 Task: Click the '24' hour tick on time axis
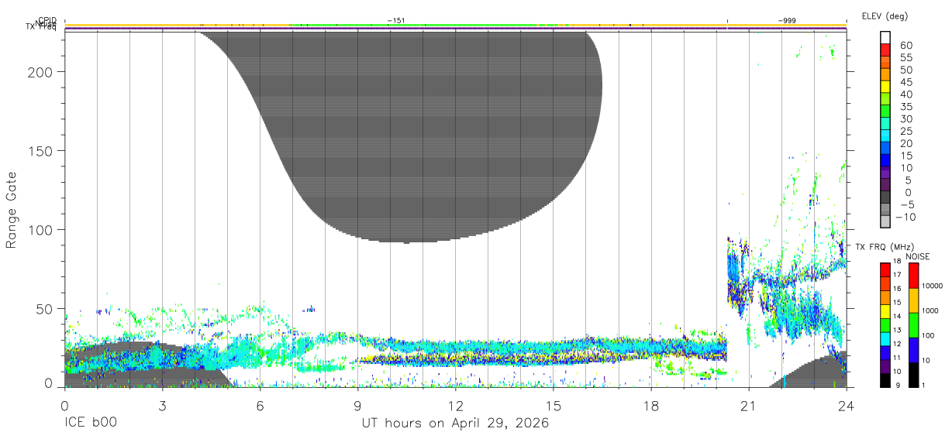846,405
